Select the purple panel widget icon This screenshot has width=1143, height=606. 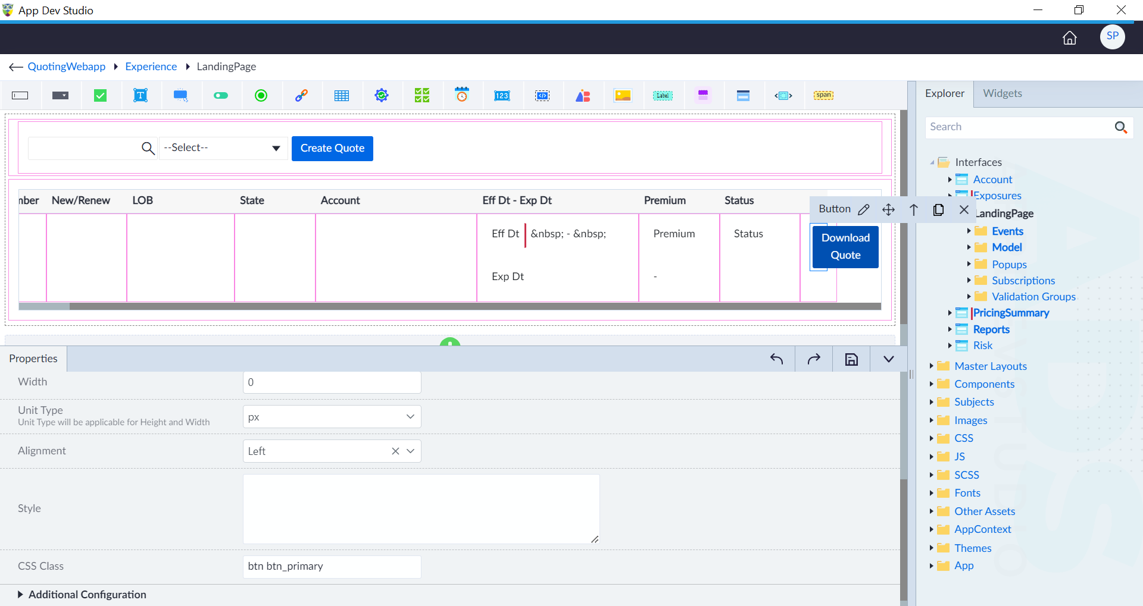click(703, 95)
